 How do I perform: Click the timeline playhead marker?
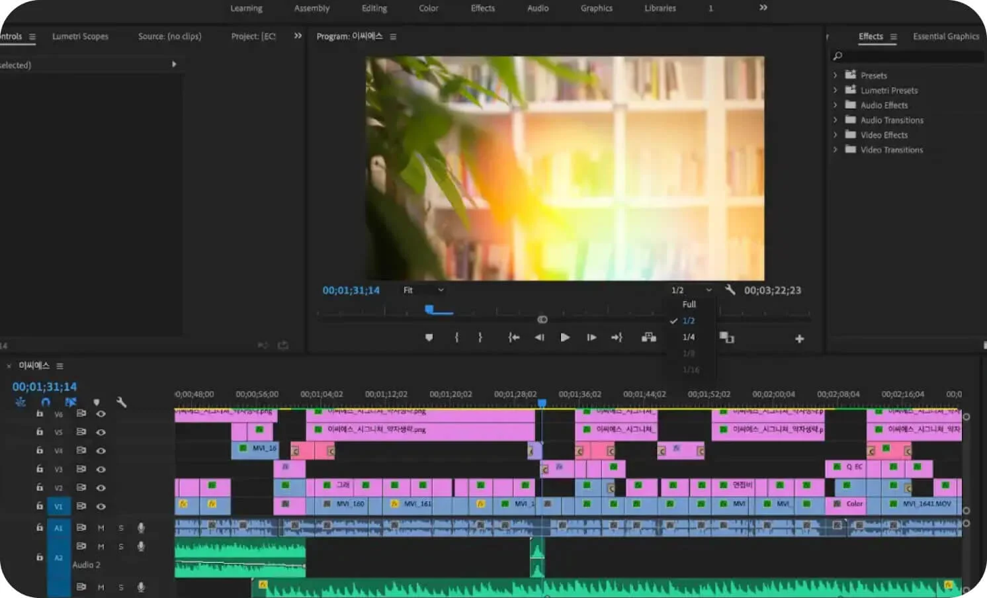[x=542, y=402]
